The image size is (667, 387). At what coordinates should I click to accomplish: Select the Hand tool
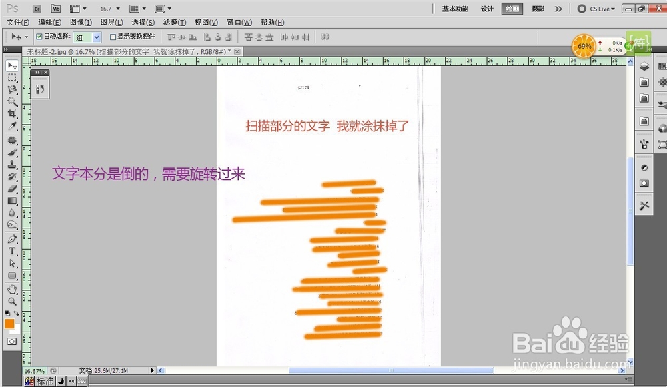12,290
